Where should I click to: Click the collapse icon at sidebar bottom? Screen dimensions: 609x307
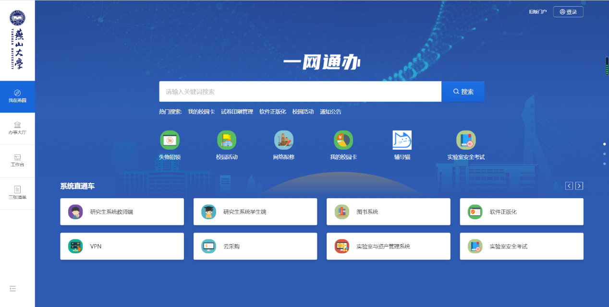12,288
